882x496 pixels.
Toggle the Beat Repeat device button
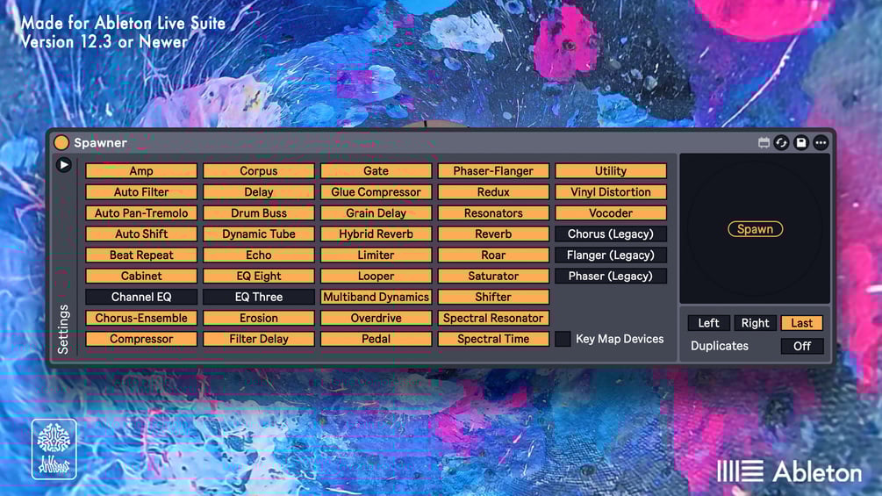click(141, 255)
